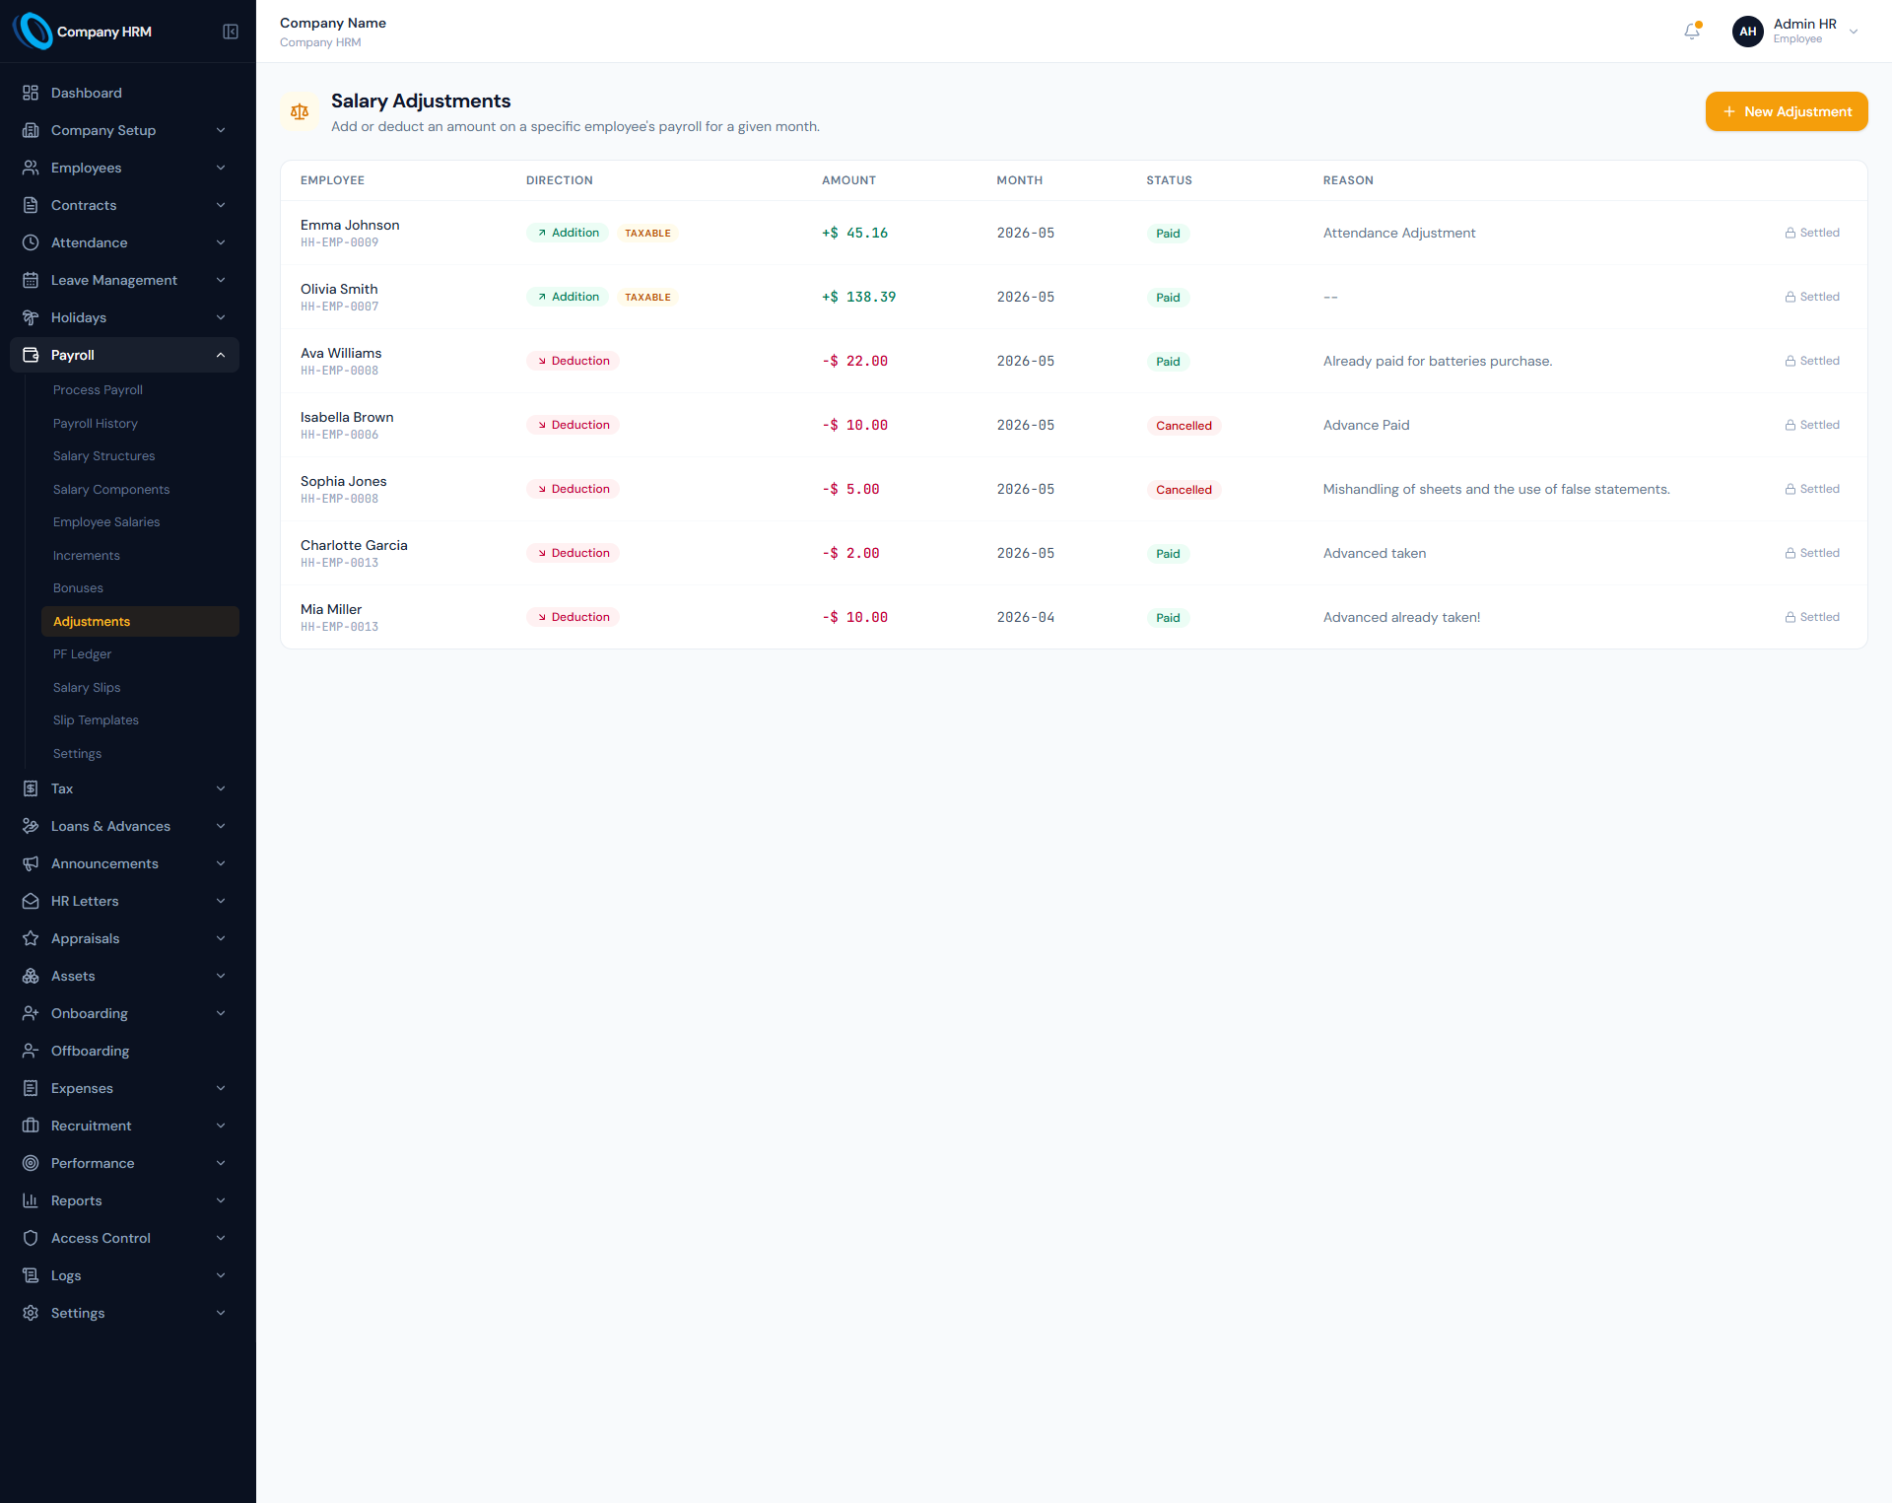Open the PF Ledger submenu item
The image size is (1892, 1503).
[82, 654]
